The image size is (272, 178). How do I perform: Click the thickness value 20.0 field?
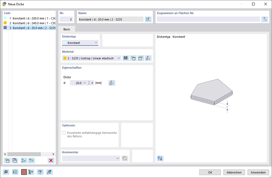coord(77,83)
